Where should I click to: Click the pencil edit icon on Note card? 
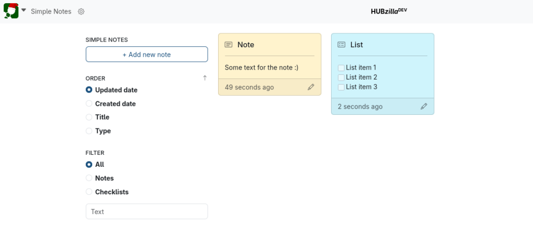311,87
